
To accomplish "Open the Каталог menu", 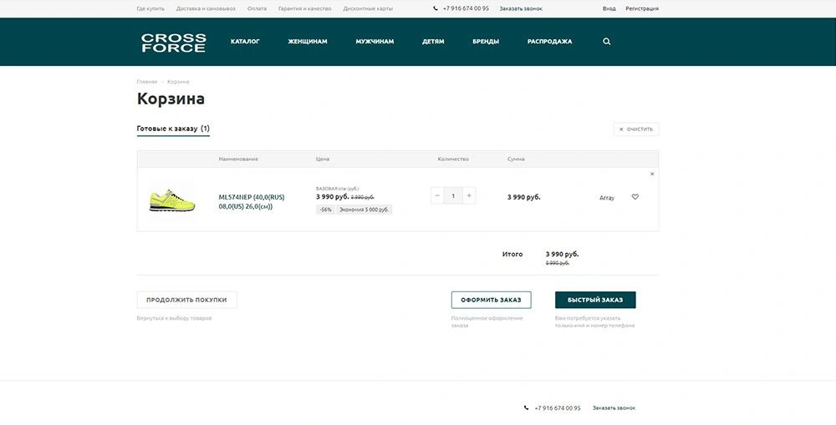I will point(245,41).
